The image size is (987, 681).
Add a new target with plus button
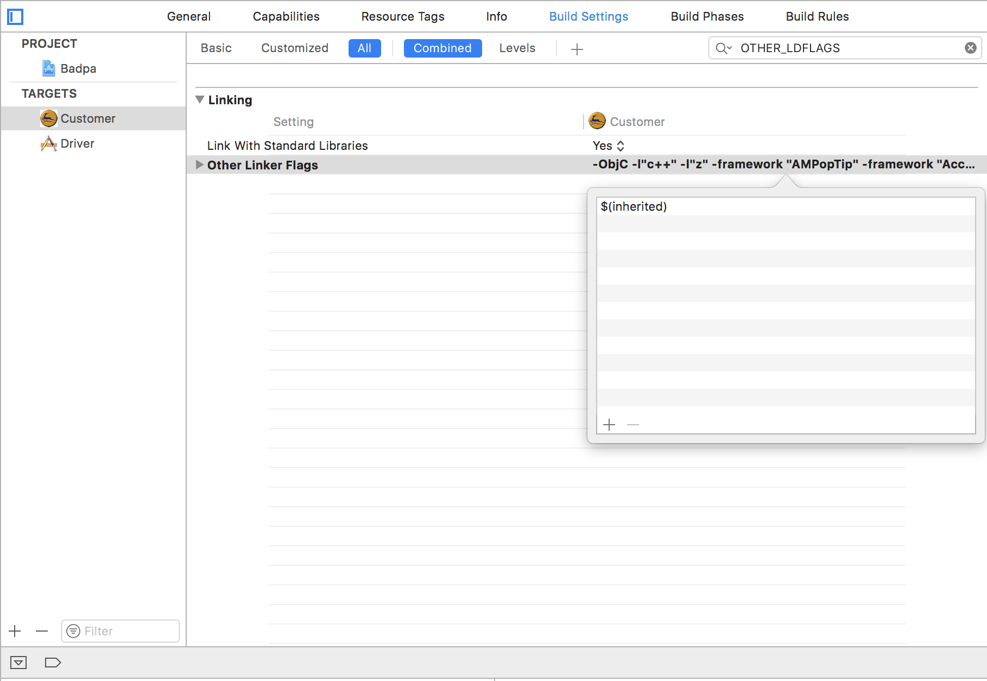[15, 631]
